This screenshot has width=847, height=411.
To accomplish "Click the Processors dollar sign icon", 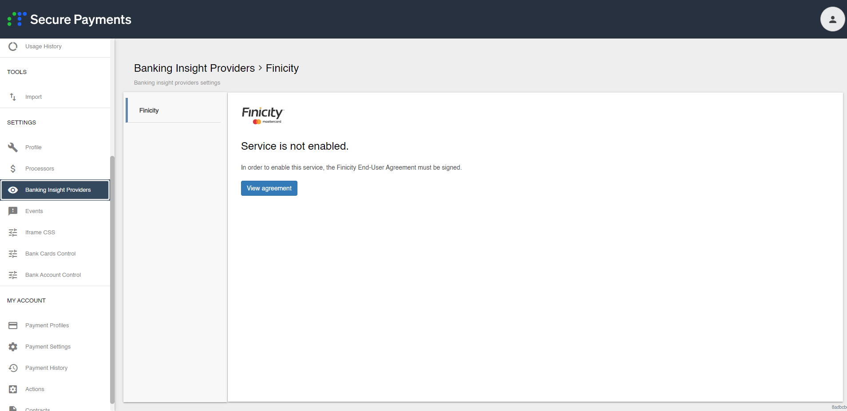I will [x=13, y=169].
